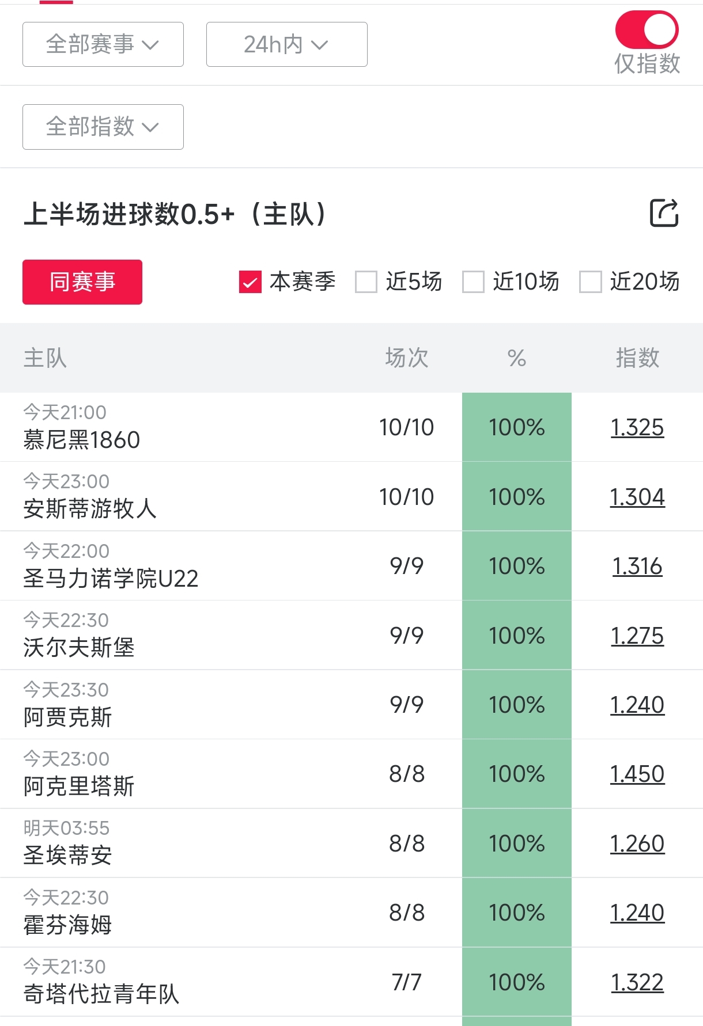Open the 圣马力诺学院U22 team entry
The height and width of the screenshot is (1026, 703).
coord(111,578)
